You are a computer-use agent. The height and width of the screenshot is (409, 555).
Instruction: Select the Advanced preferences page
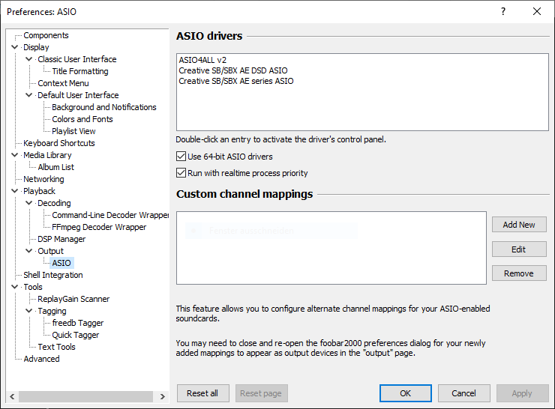pos(41,359)
